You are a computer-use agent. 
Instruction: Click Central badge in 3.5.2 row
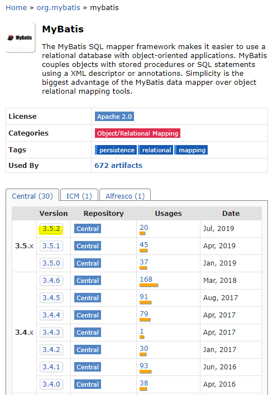point(88,229)
